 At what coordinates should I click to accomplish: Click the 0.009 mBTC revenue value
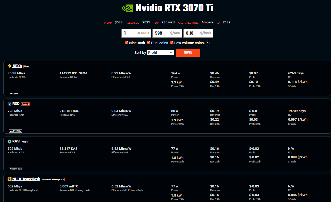click(69, 186)
